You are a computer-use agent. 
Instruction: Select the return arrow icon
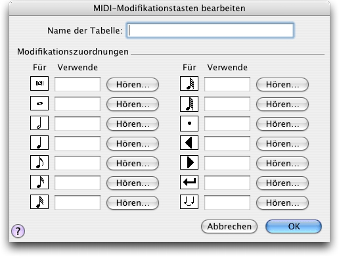pyautogui.click(x=189, y=182)
